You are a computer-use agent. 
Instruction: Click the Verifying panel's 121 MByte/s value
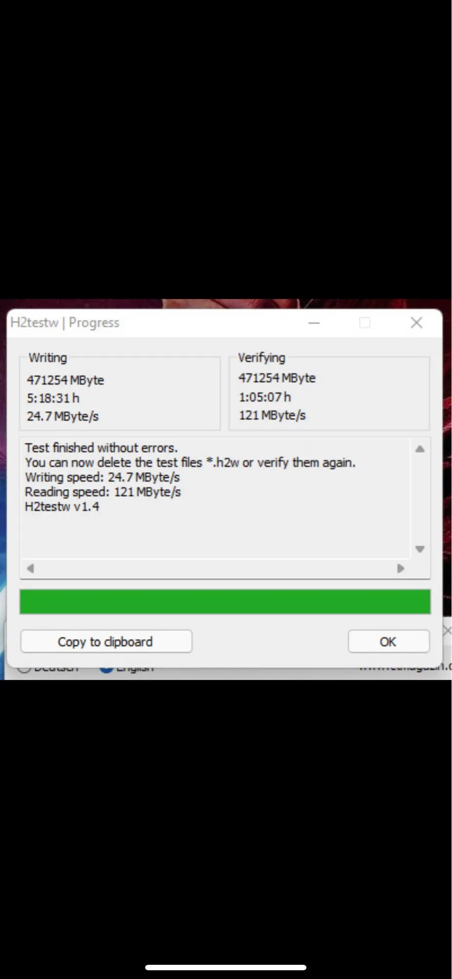coord(272,416)
